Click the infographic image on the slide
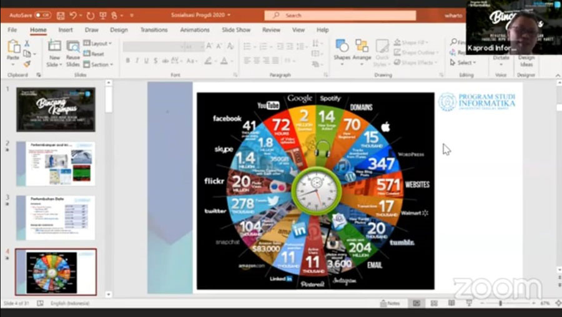This screenshot has width=562, height=317. click(x=315, y=191)
